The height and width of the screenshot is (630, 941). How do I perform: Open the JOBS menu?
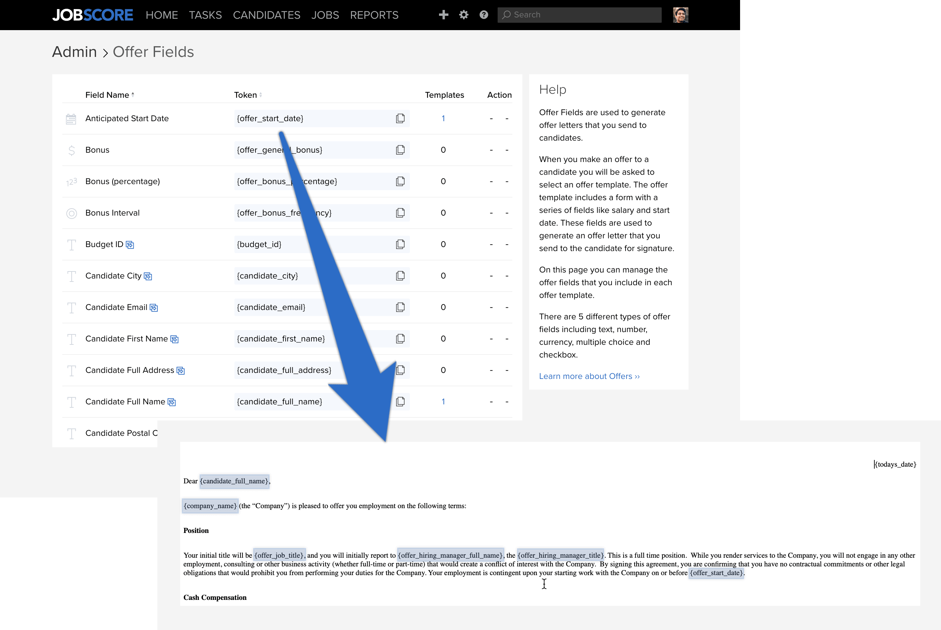325,15
